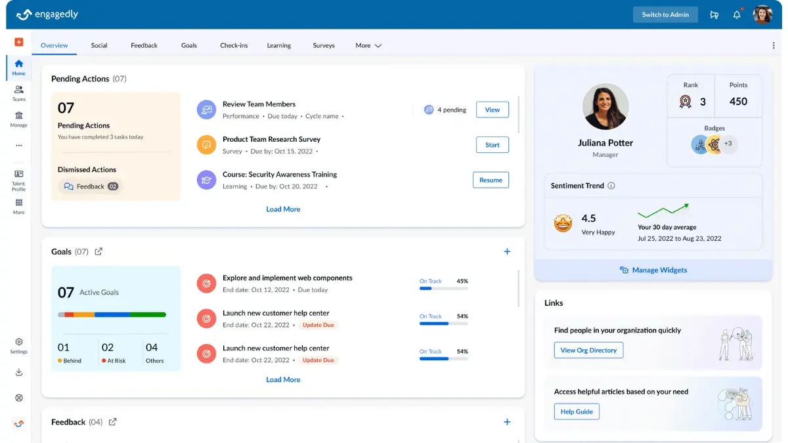The height and width of the screenshot is (443, 788).
Task: Open the Explore and implement web components goal title
Action: pyautogui.click(x=288, y=278)
